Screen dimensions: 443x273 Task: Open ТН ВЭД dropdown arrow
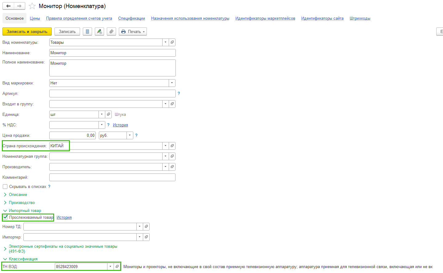pos(110,267)
